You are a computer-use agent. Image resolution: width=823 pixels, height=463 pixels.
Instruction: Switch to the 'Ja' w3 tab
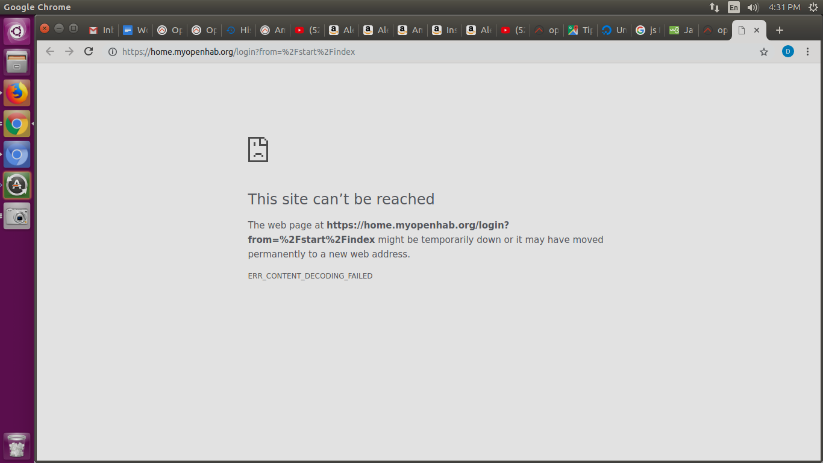[x=681, y=30]
